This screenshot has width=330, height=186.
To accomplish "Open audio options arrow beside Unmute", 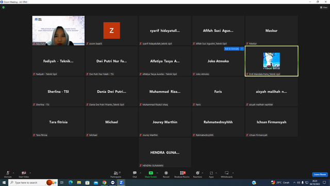I will point(13,173).
